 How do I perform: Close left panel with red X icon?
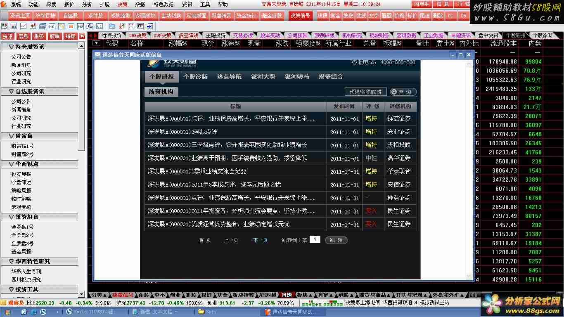pos(82,36)
